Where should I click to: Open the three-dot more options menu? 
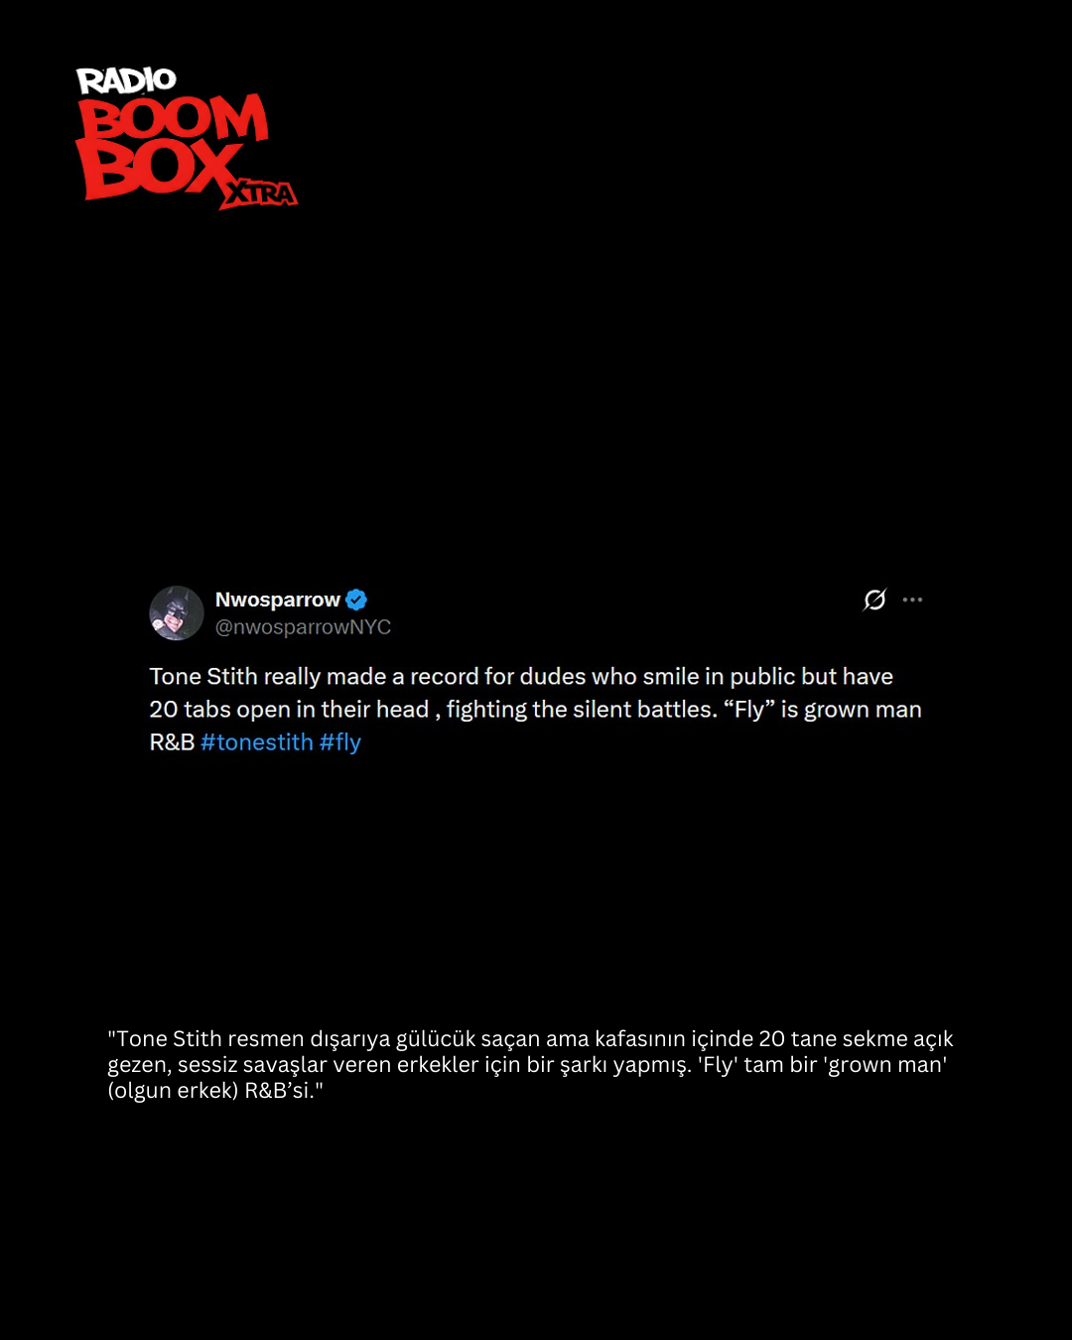(912, 600)
